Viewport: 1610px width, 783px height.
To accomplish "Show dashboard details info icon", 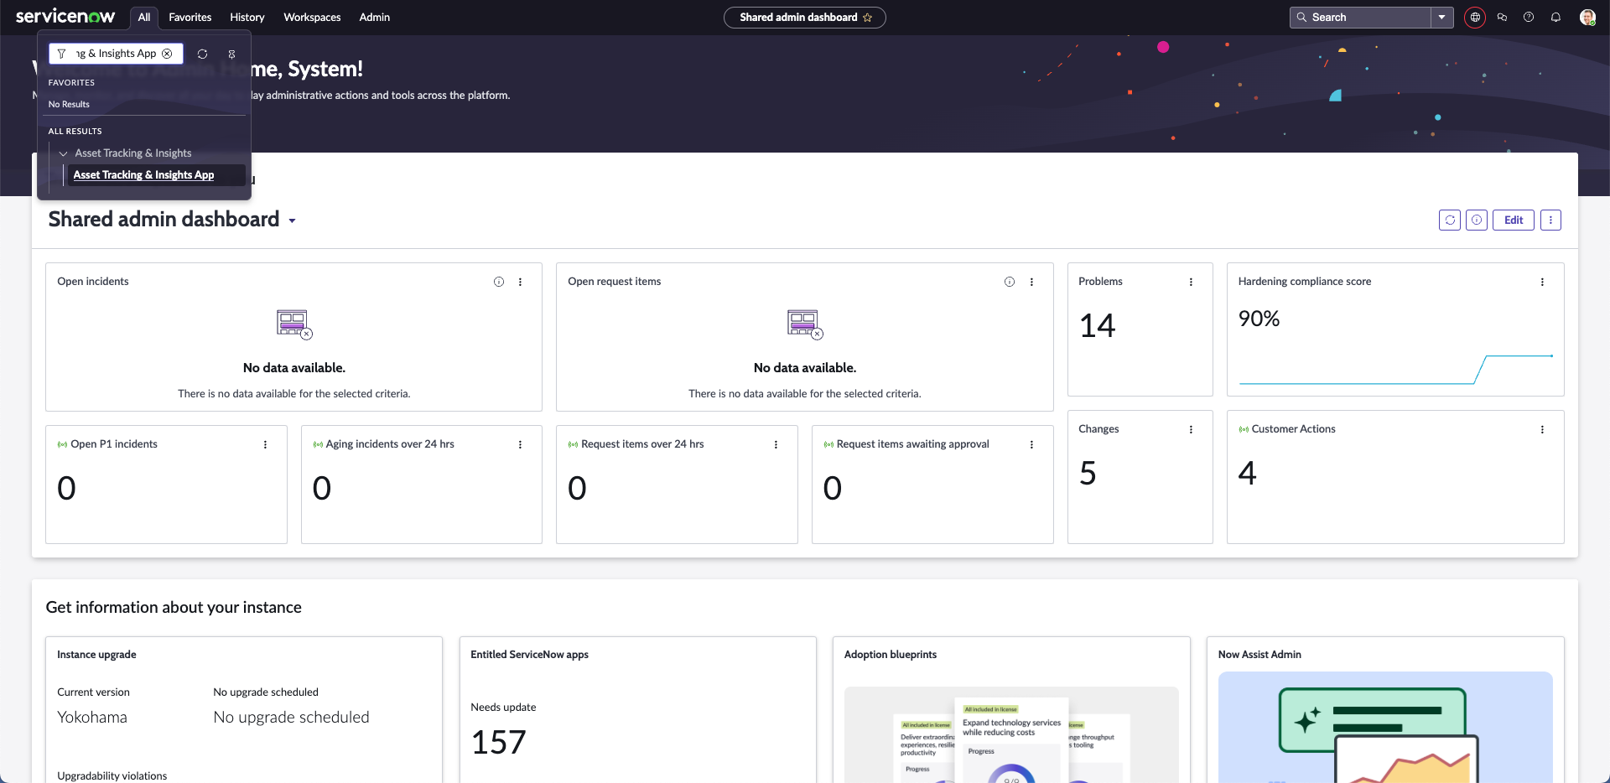I will [x=1477, y=220].
